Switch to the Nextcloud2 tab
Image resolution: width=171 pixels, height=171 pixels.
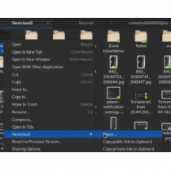22,23
